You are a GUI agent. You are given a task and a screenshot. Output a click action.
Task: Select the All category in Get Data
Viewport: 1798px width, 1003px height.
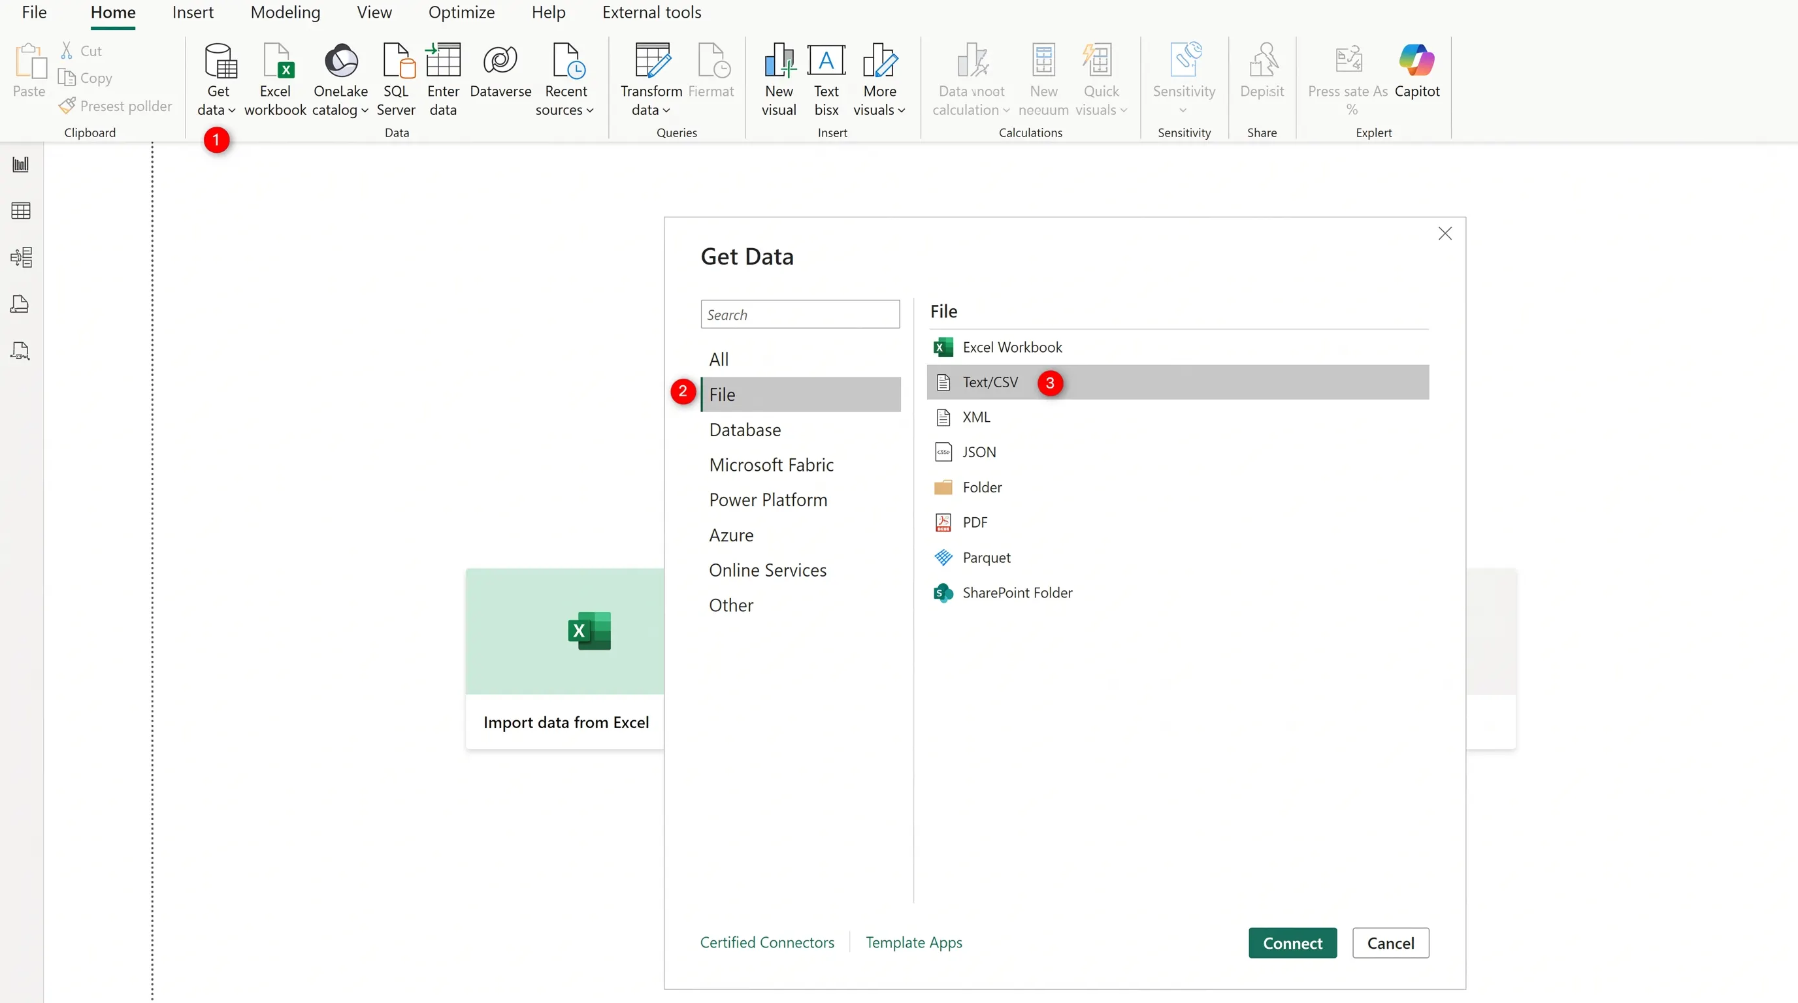click(800, 359)
